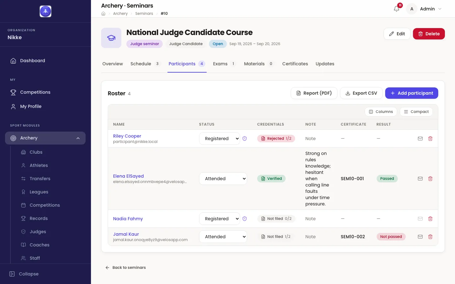Screen dimensions: 455x284
Task: Collapse the Archery sport module
Action: tap(45, 138)
